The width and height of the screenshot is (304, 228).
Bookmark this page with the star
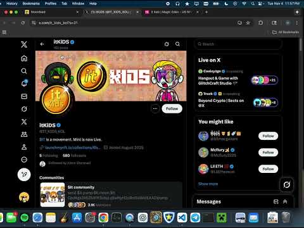pos(248,23)
